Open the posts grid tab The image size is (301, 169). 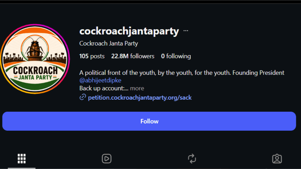[x=21, y=159]
